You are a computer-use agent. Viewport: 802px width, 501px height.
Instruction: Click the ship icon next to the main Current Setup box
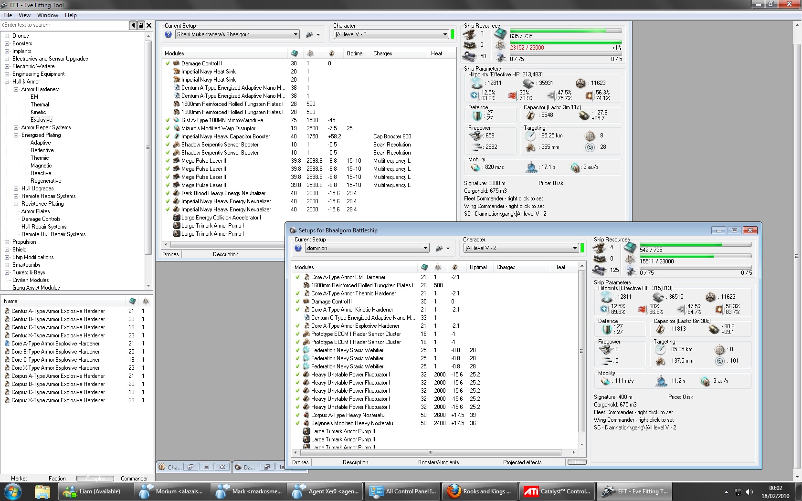pyautogui.click(x=309, y=34)
